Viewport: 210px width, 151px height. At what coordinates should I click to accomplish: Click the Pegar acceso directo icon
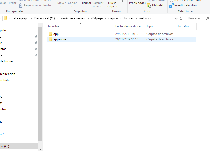tap(21, 5)
